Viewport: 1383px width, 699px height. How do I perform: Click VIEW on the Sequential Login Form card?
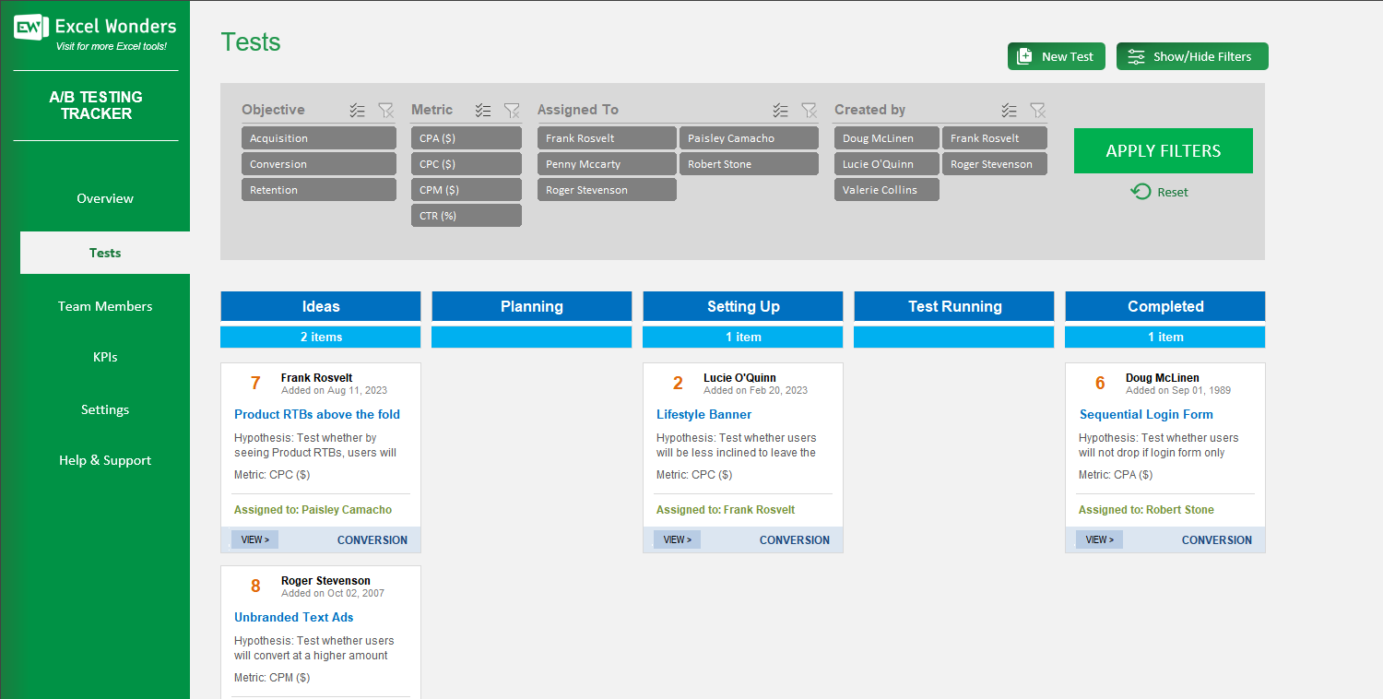[x=1099, y=539]
